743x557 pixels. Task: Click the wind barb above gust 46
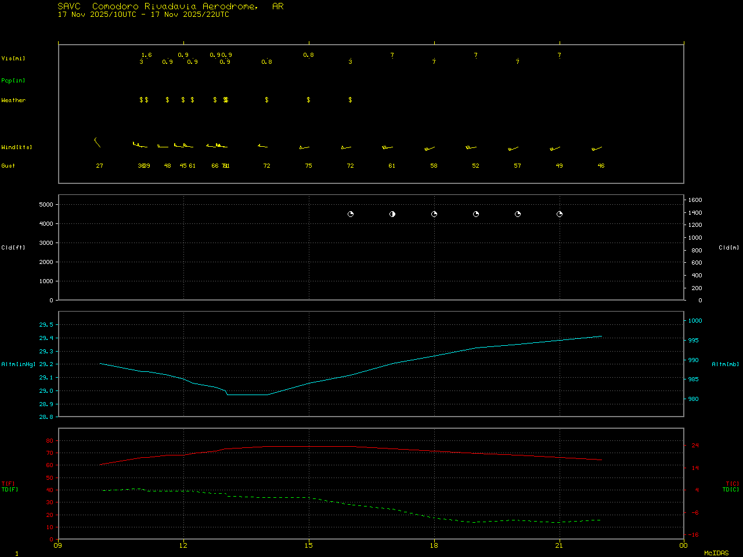(x=597, y=149)
